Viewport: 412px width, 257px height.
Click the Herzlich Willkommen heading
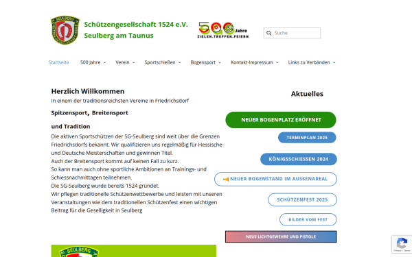pyautogui.click(x=88, y=91)
